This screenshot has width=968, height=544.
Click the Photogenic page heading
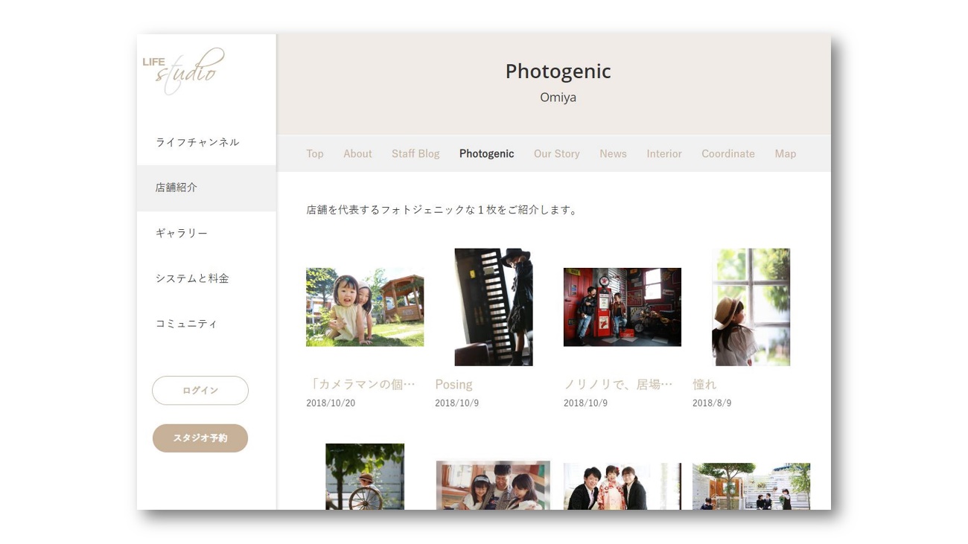(x=558, y=71)
